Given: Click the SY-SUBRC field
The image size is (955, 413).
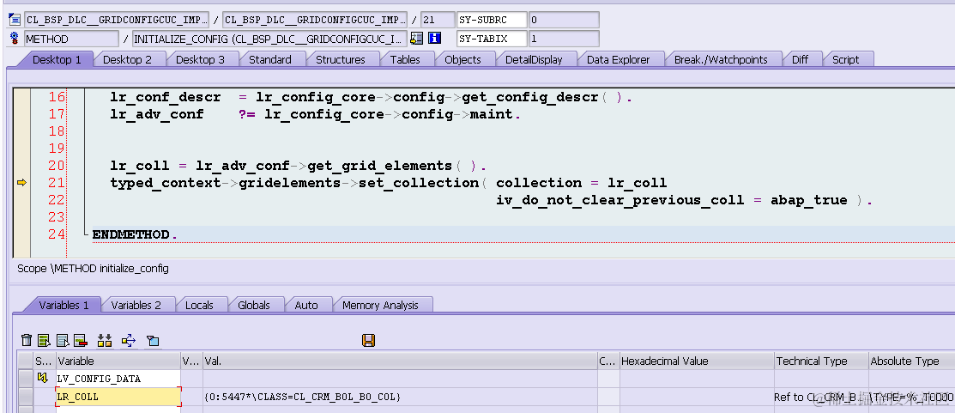Looking at the screenshot, I should pos(492,20).
